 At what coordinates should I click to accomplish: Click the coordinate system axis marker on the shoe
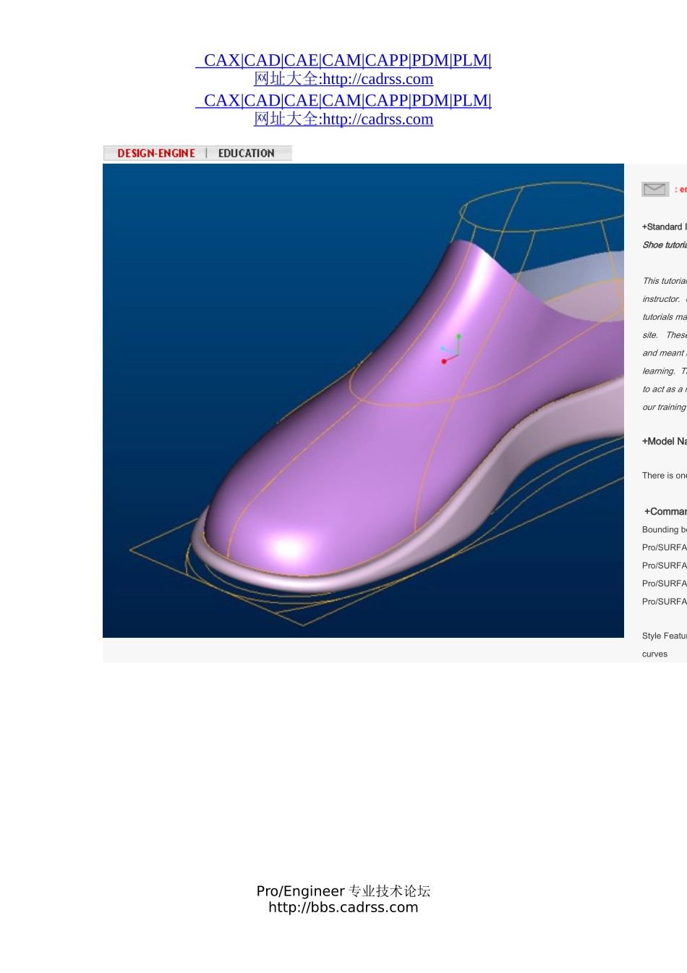point(451,350)
